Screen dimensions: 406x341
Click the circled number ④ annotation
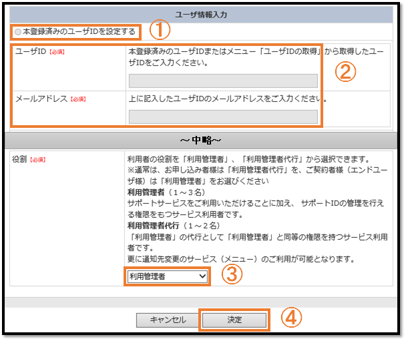click(290, 318)
